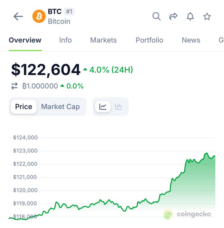Select the Price chart toggle

pyautogui.click(x=24, y=107)
